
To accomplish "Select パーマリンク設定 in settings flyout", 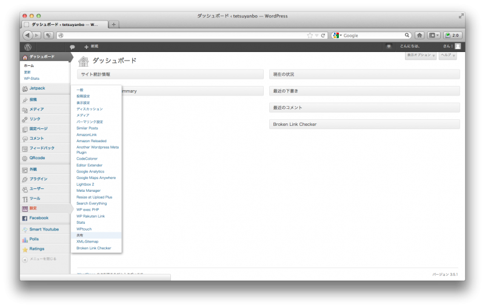I will point(90,122).
